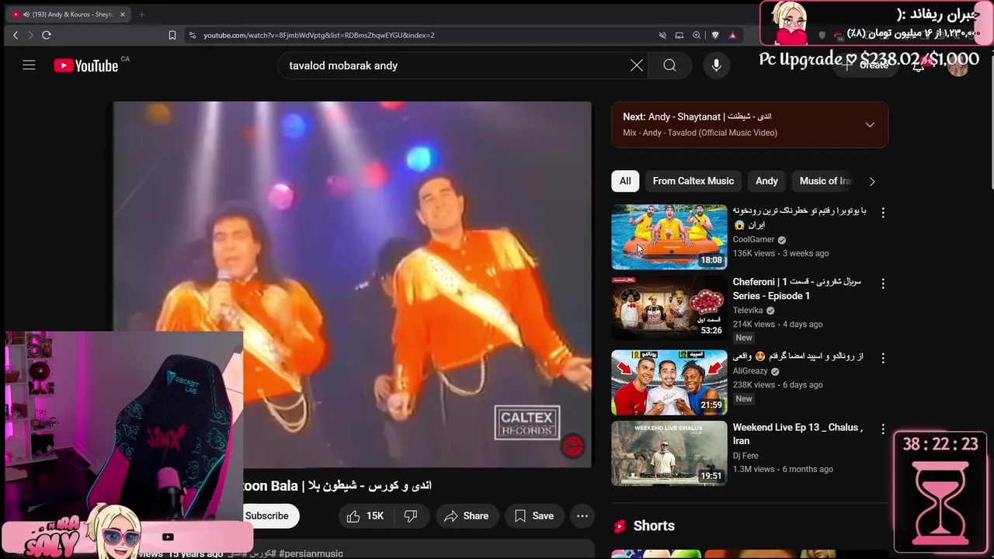The width and height of the screenshot is (994, 559).
Task: Dislike the video with the thumbs-down icon
Action: tap(411, 516)
